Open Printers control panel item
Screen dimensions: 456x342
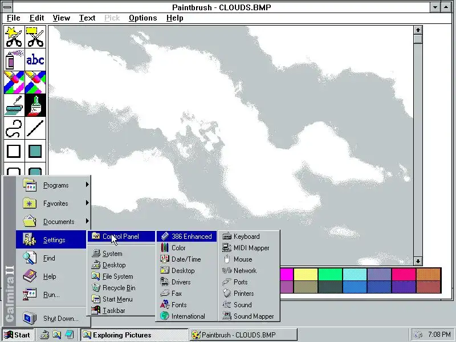(249, 293)
